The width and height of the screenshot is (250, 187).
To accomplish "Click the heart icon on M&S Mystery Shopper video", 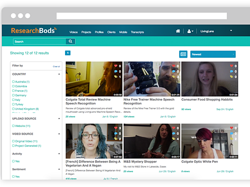I will (x=174, y=128).
